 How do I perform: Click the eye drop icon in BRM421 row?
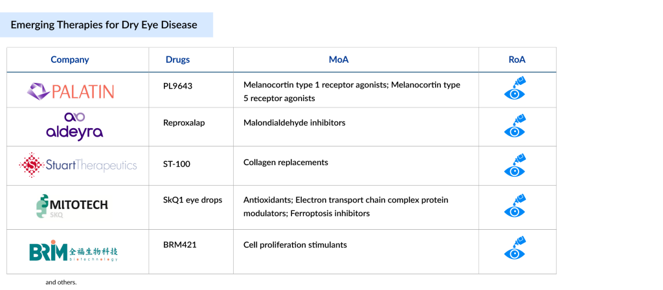(515, 250)
